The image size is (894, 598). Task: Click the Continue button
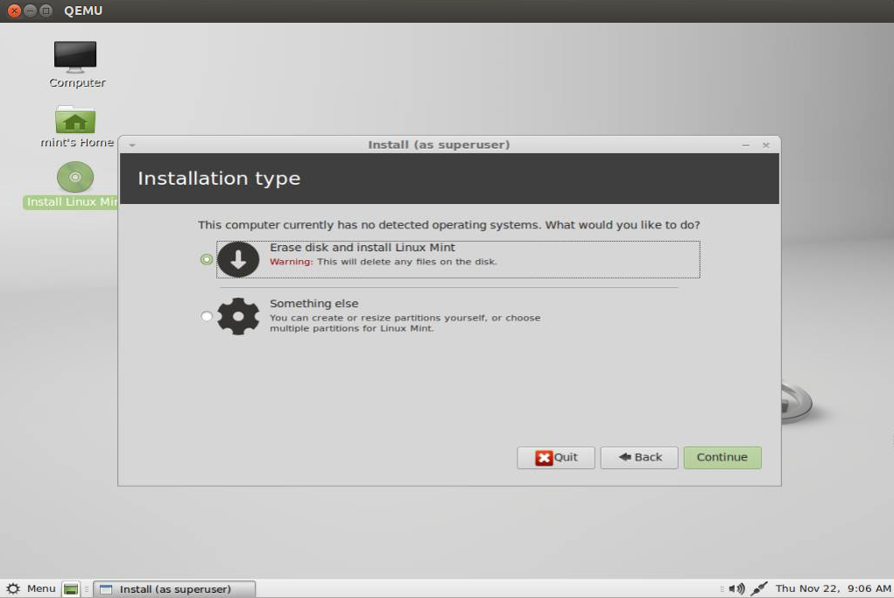pyautogui.click(x=722, y=458)
